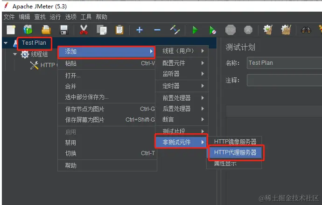The width and height of the screenshot is (322, 205).
Task: Open the 选项 menu
Action: click(x=70, y=17)
